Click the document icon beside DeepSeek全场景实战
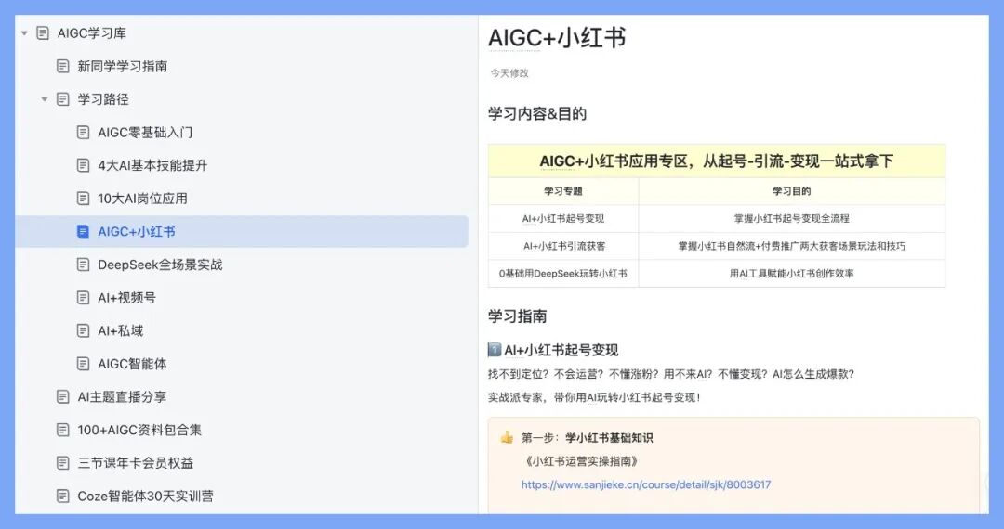The height and width of the screenshot is (529, 1004). (x=84, y=264)
